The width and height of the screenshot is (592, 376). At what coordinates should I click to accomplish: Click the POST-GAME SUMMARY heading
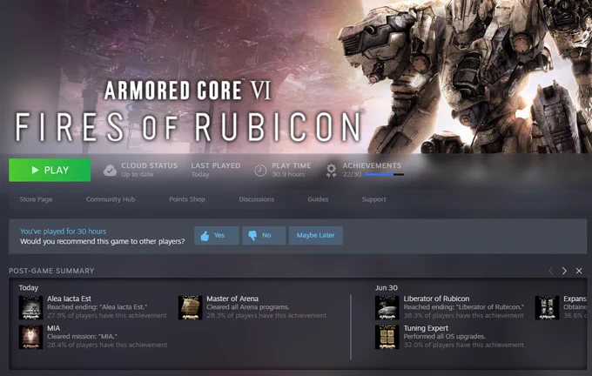coord(51,271)
